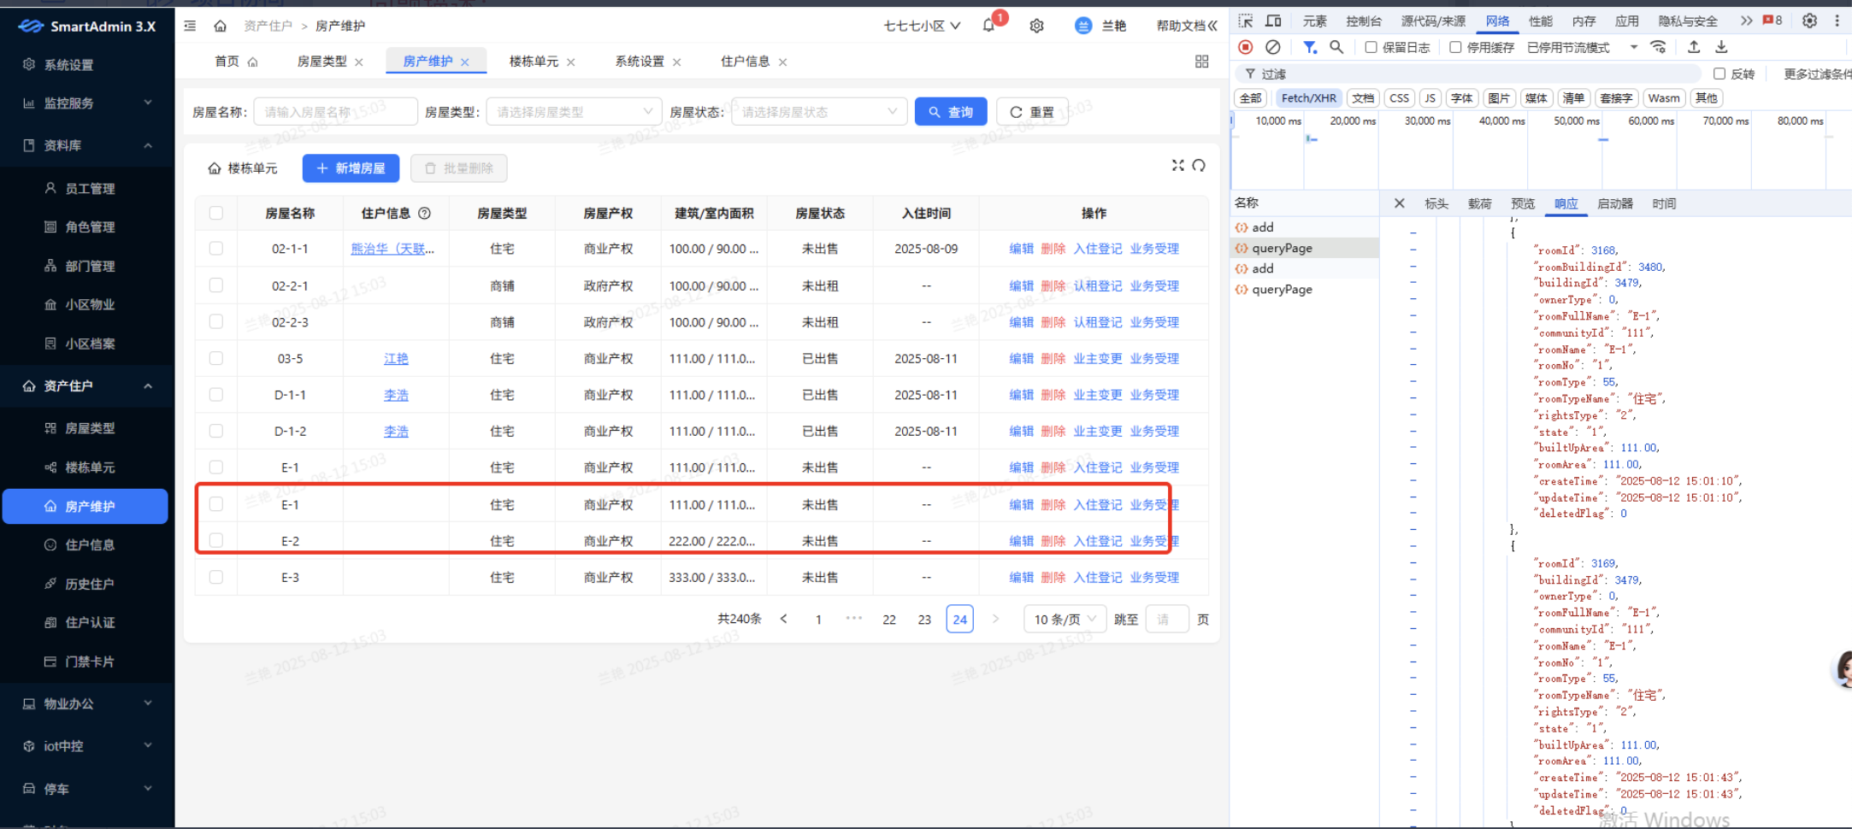Check the select-all checkbox in table header
1852x829 pixels.
tap(216, 213)
